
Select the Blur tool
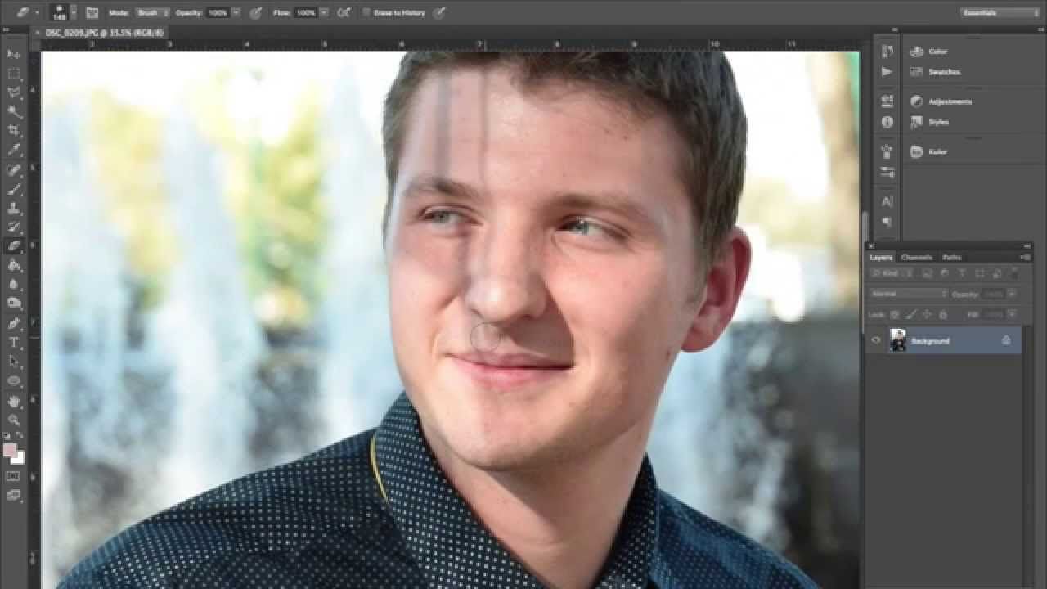14,285
